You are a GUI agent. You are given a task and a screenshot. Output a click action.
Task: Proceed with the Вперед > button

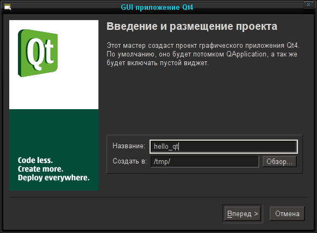pyautogui.click(x=243, y=213)
